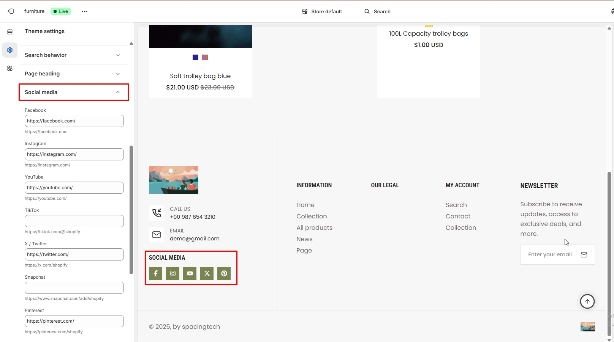Click the Search button in top bar
This screenshot has height=342, width=614.
[377, 11]
